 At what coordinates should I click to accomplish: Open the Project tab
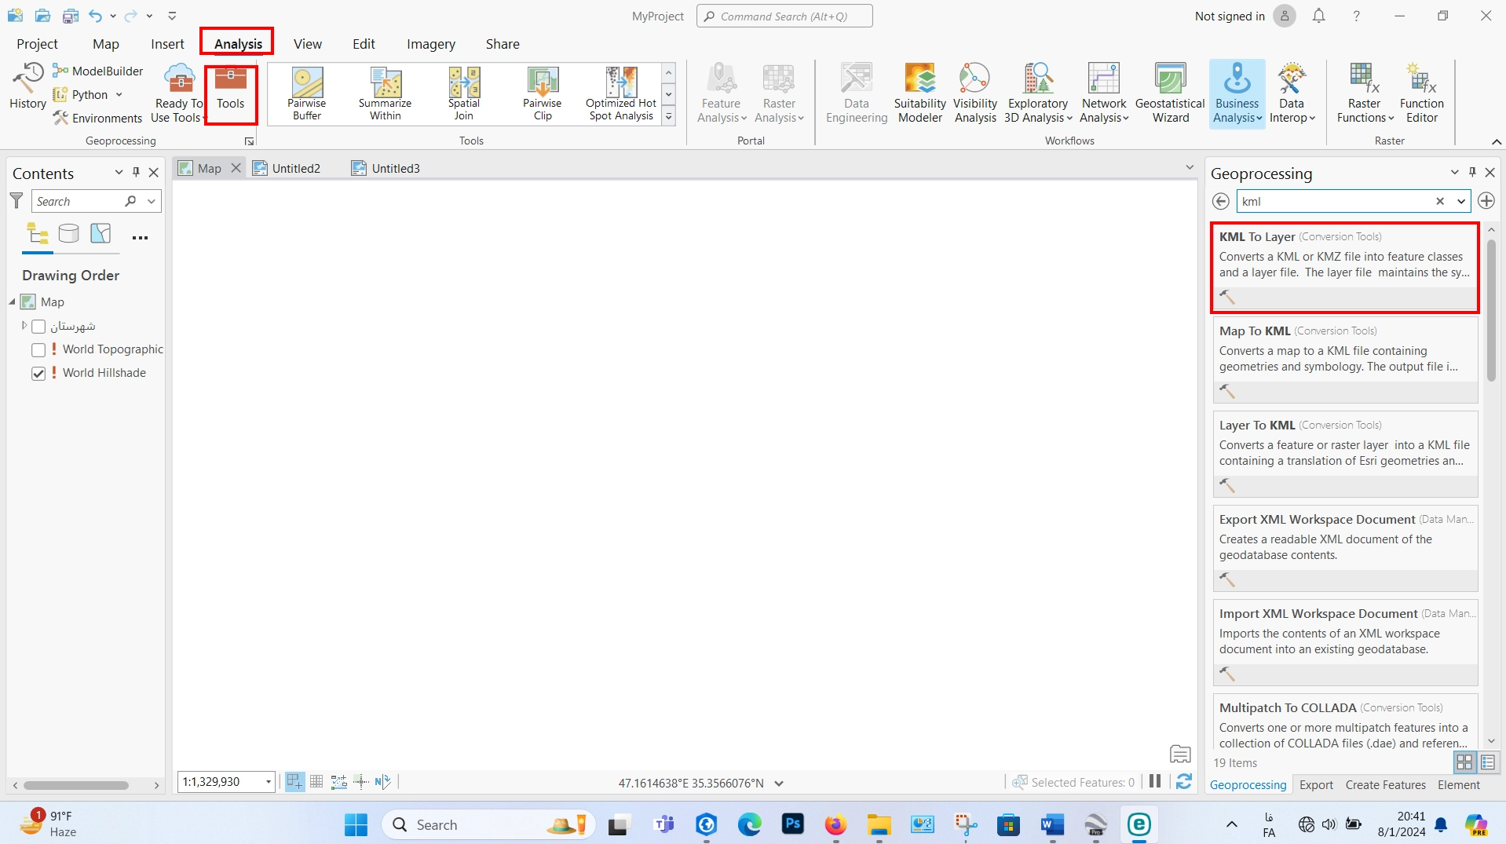(37, 44)
